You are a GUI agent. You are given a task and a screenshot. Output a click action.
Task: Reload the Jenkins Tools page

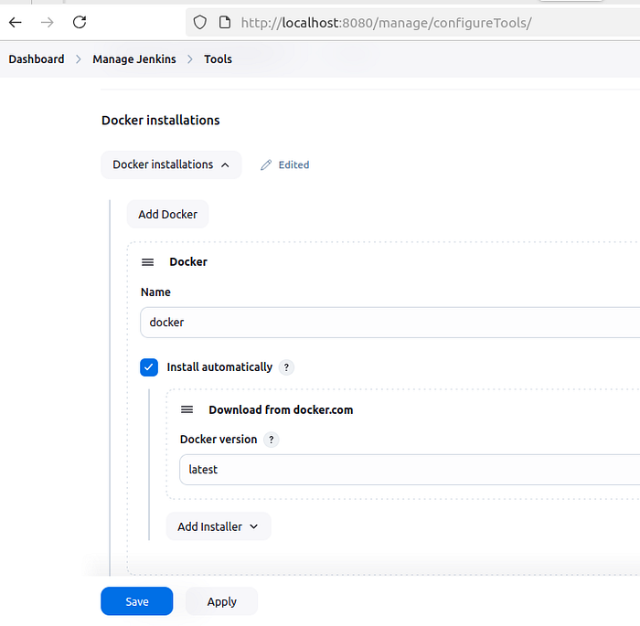[80, 22]
